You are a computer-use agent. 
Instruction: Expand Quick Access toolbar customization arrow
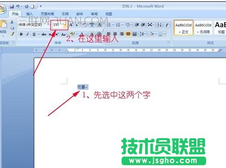coord(41,6)
